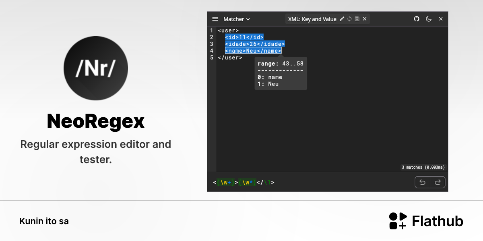Click the refresh/sync icon in the tab
The image size is (483, 241).
pos(349,19)
